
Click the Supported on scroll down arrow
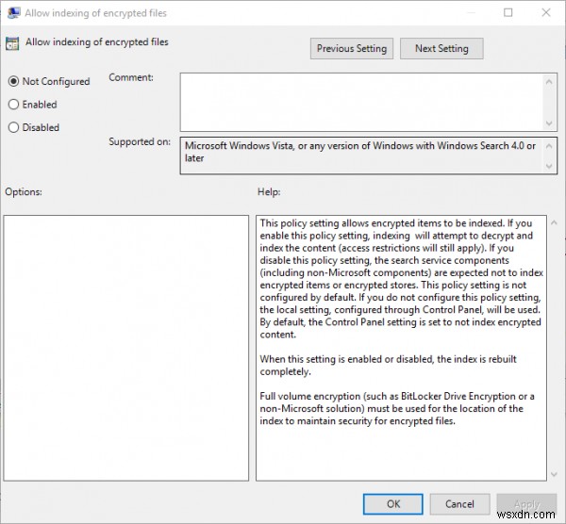[x=549, y=166]
